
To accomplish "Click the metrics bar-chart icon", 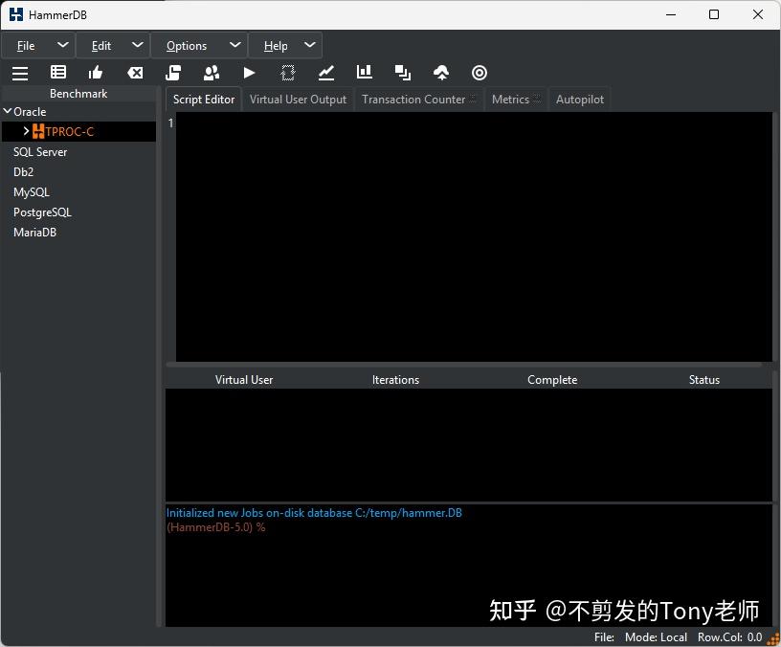I will [x=364, y=72].
